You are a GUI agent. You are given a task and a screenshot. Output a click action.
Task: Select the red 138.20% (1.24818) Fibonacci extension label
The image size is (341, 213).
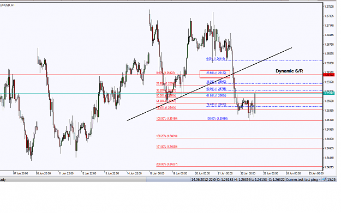click(x=167, y=136)
